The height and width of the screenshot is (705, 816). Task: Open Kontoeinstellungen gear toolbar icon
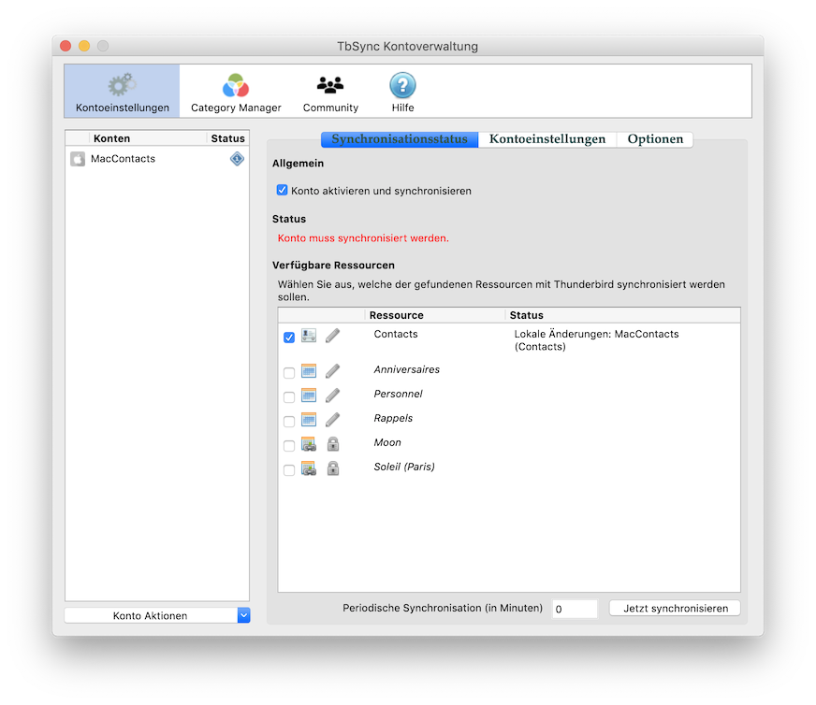point(122,85)
